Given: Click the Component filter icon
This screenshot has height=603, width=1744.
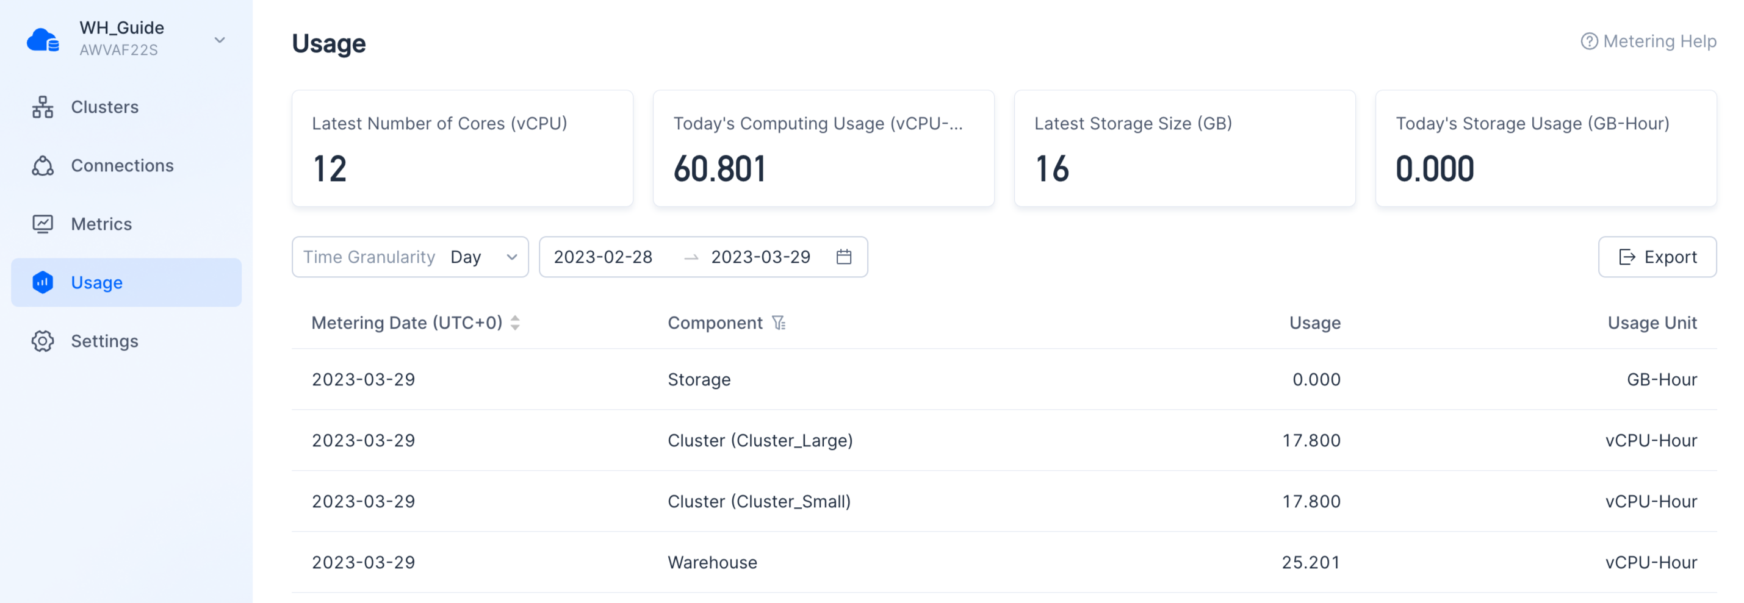Looking at the screenshot, I should click(779, 323).
